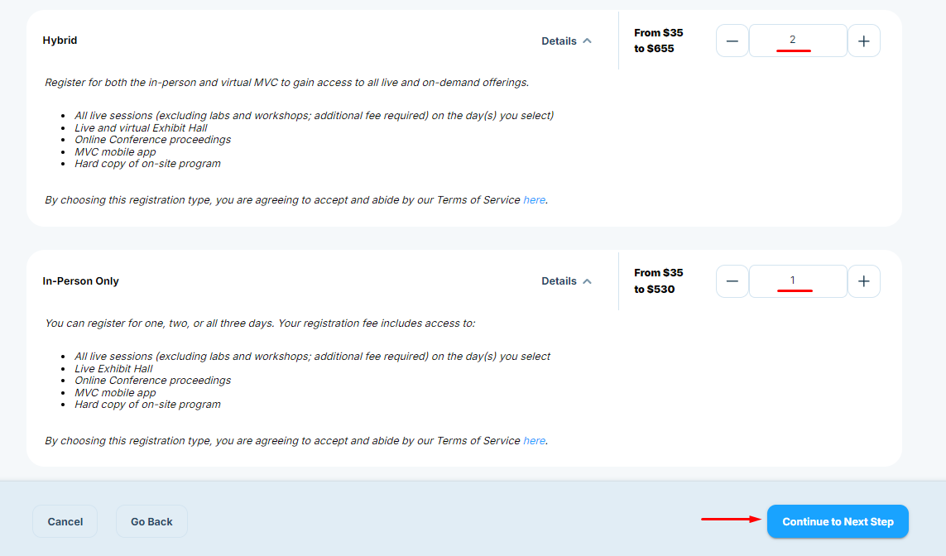Select the In-Person Only heading
Viewport: 946px width, 556px height.
coord(81,281)
